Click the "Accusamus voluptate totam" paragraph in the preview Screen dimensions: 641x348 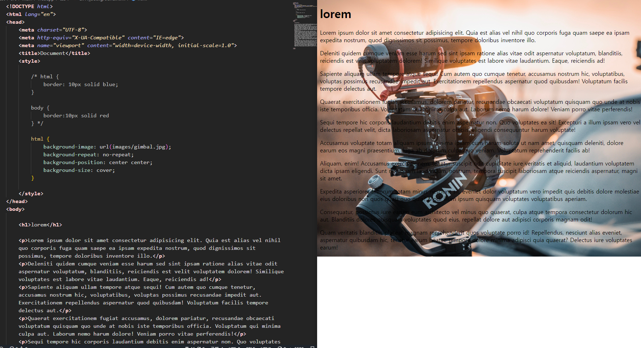click(x=471, y=147)
